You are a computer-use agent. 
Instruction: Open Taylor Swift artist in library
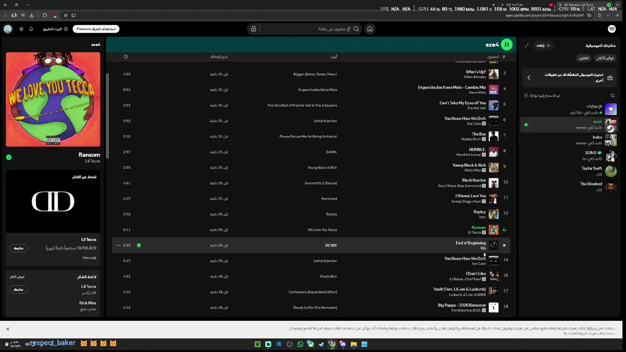[x=569, y=172]
